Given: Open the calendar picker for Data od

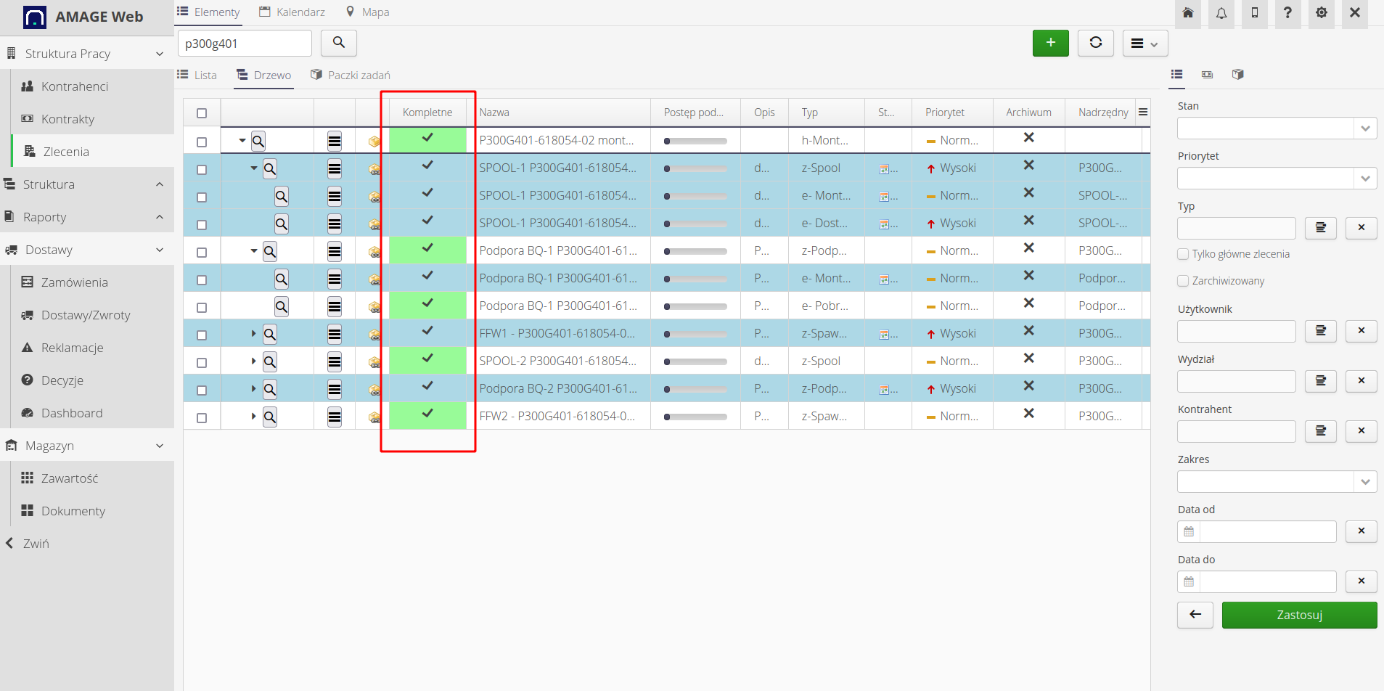Looking at the screenshot, I should click(1189, 531).
